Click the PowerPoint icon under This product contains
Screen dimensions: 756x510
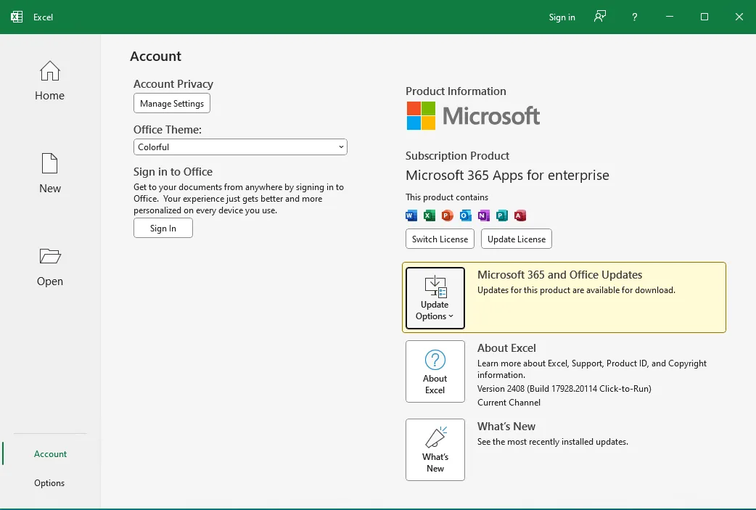448,215
